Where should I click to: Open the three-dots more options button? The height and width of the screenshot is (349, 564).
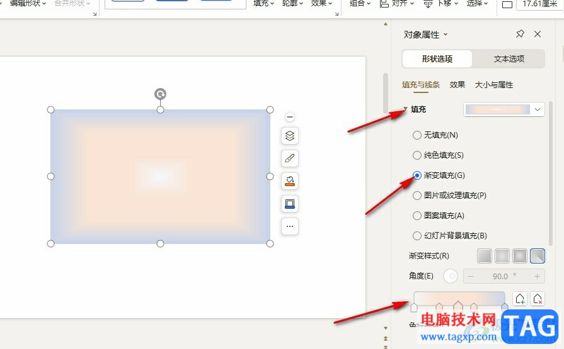(x=290, y=226)
